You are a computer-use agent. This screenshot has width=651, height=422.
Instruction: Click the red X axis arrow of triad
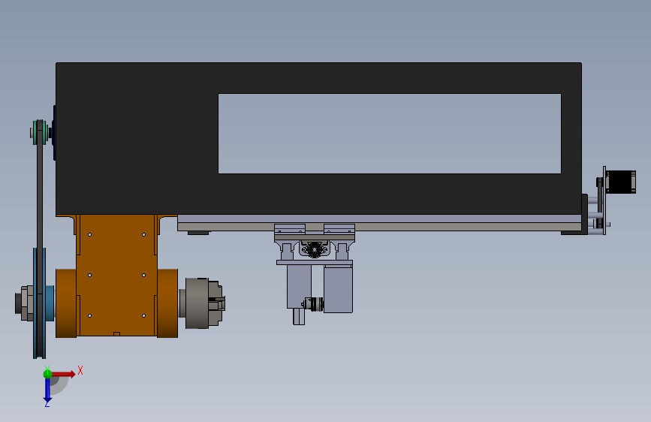pyautogui.click(x=63, y=374)
